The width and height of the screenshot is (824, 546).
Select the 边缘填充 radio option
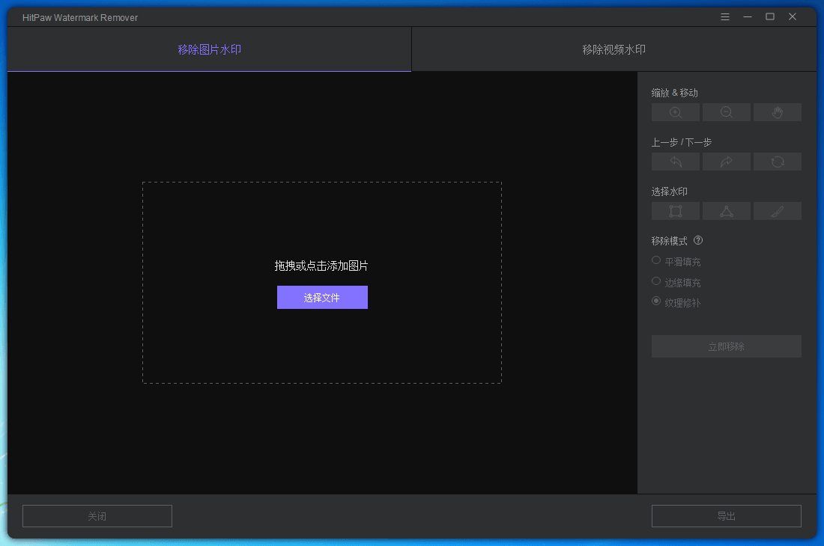(x=656, y=281)
